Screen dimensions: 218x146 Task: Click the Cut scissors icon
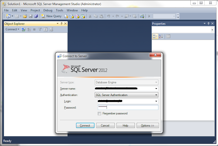coord(90,16)
